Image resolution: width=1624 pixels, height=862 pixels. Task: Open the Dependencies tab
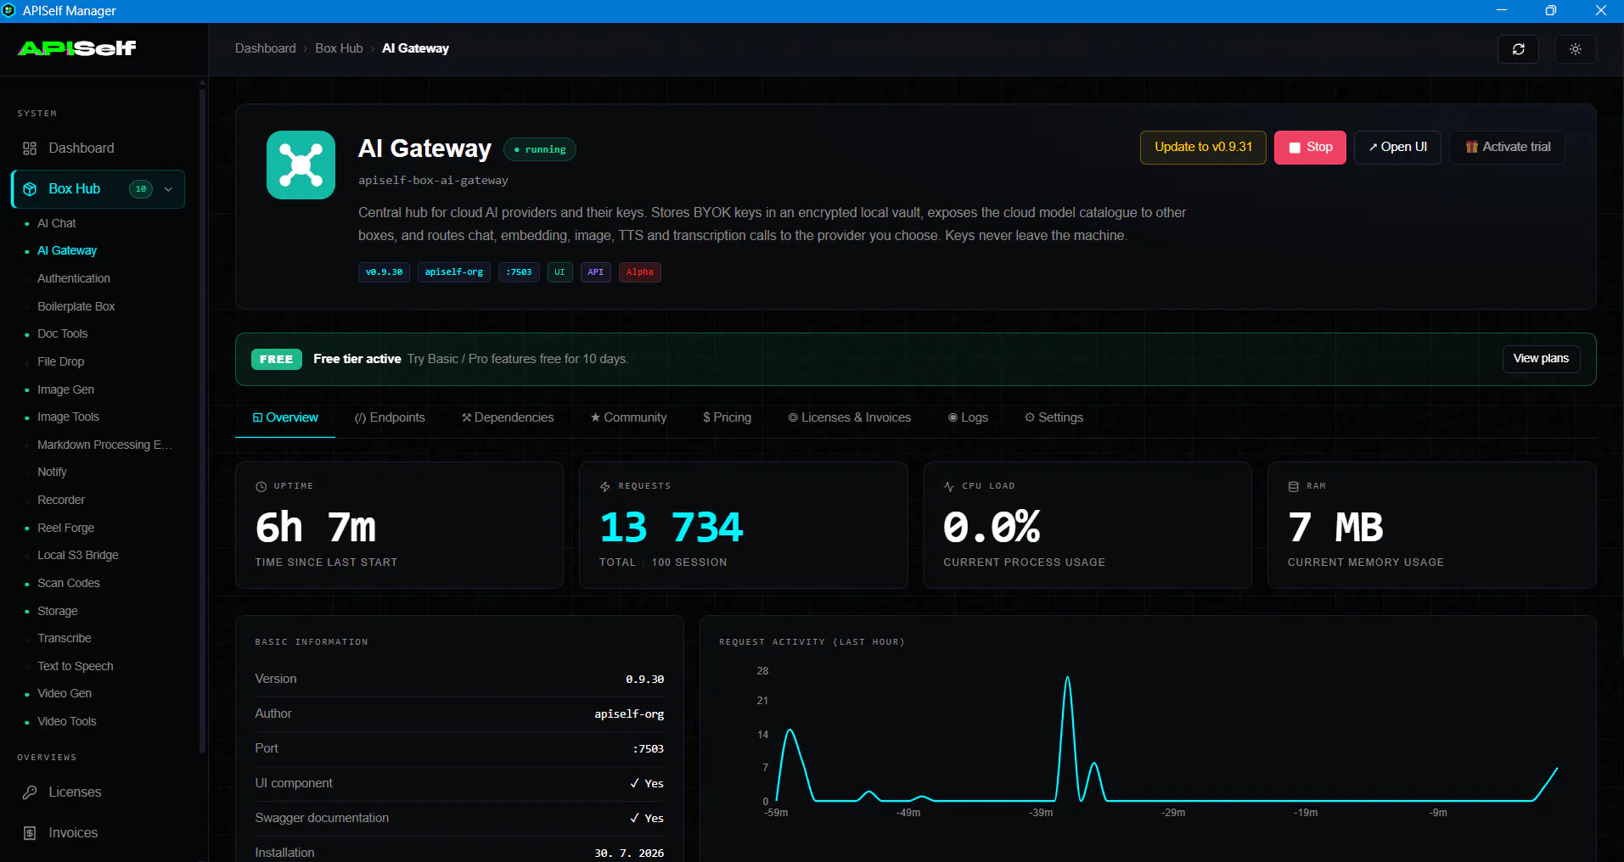pyautogui.click(x=508, y=417)
